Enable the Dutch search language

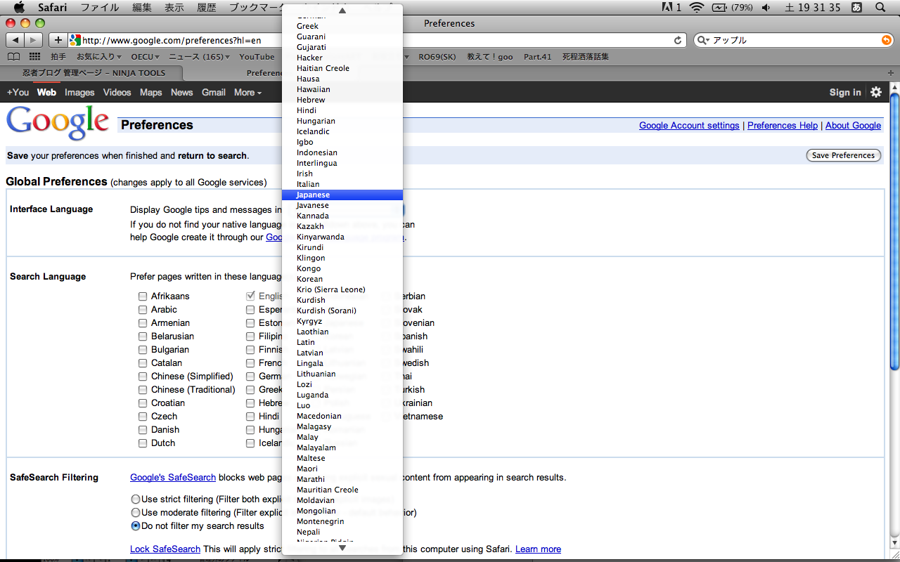[x=143, y=443]
